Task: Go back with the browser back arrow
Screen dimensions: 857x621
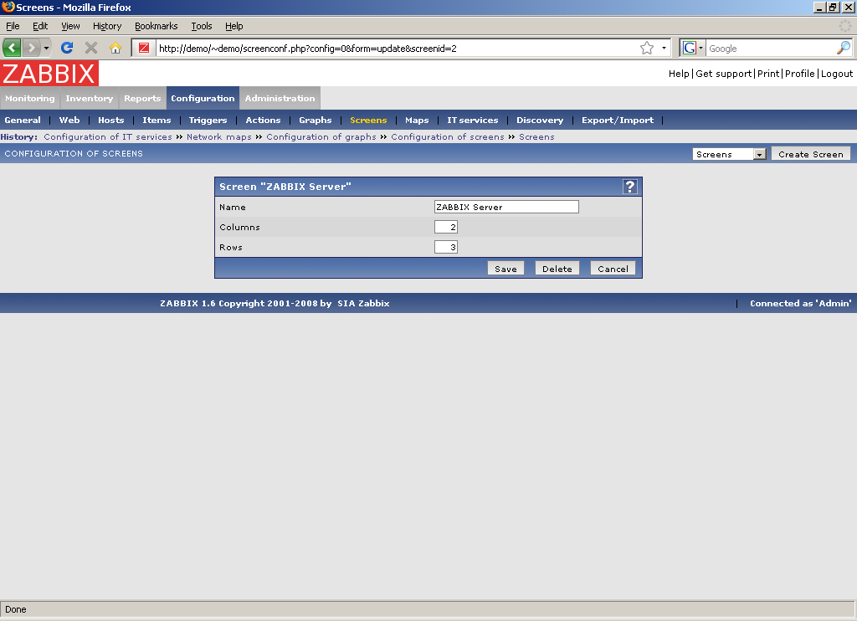Action: click(x=12, y=48)
